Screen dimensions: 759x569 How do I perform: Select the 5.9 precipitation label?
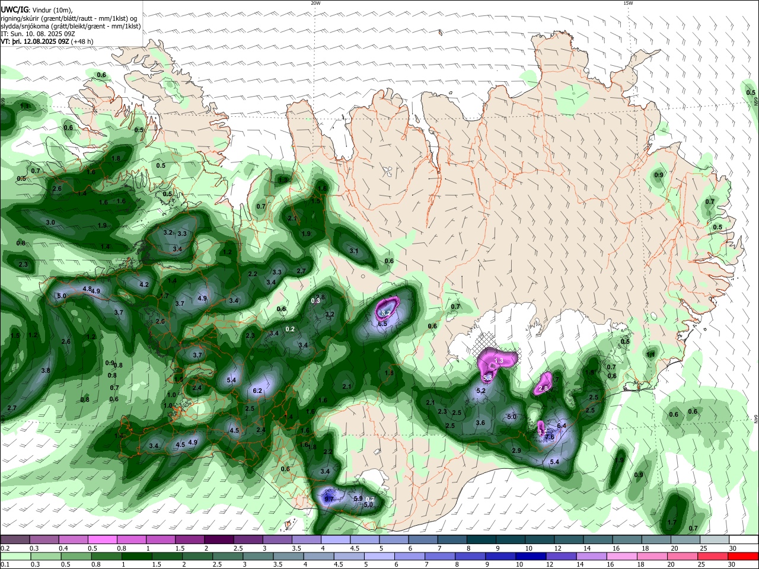pos(358,498)
